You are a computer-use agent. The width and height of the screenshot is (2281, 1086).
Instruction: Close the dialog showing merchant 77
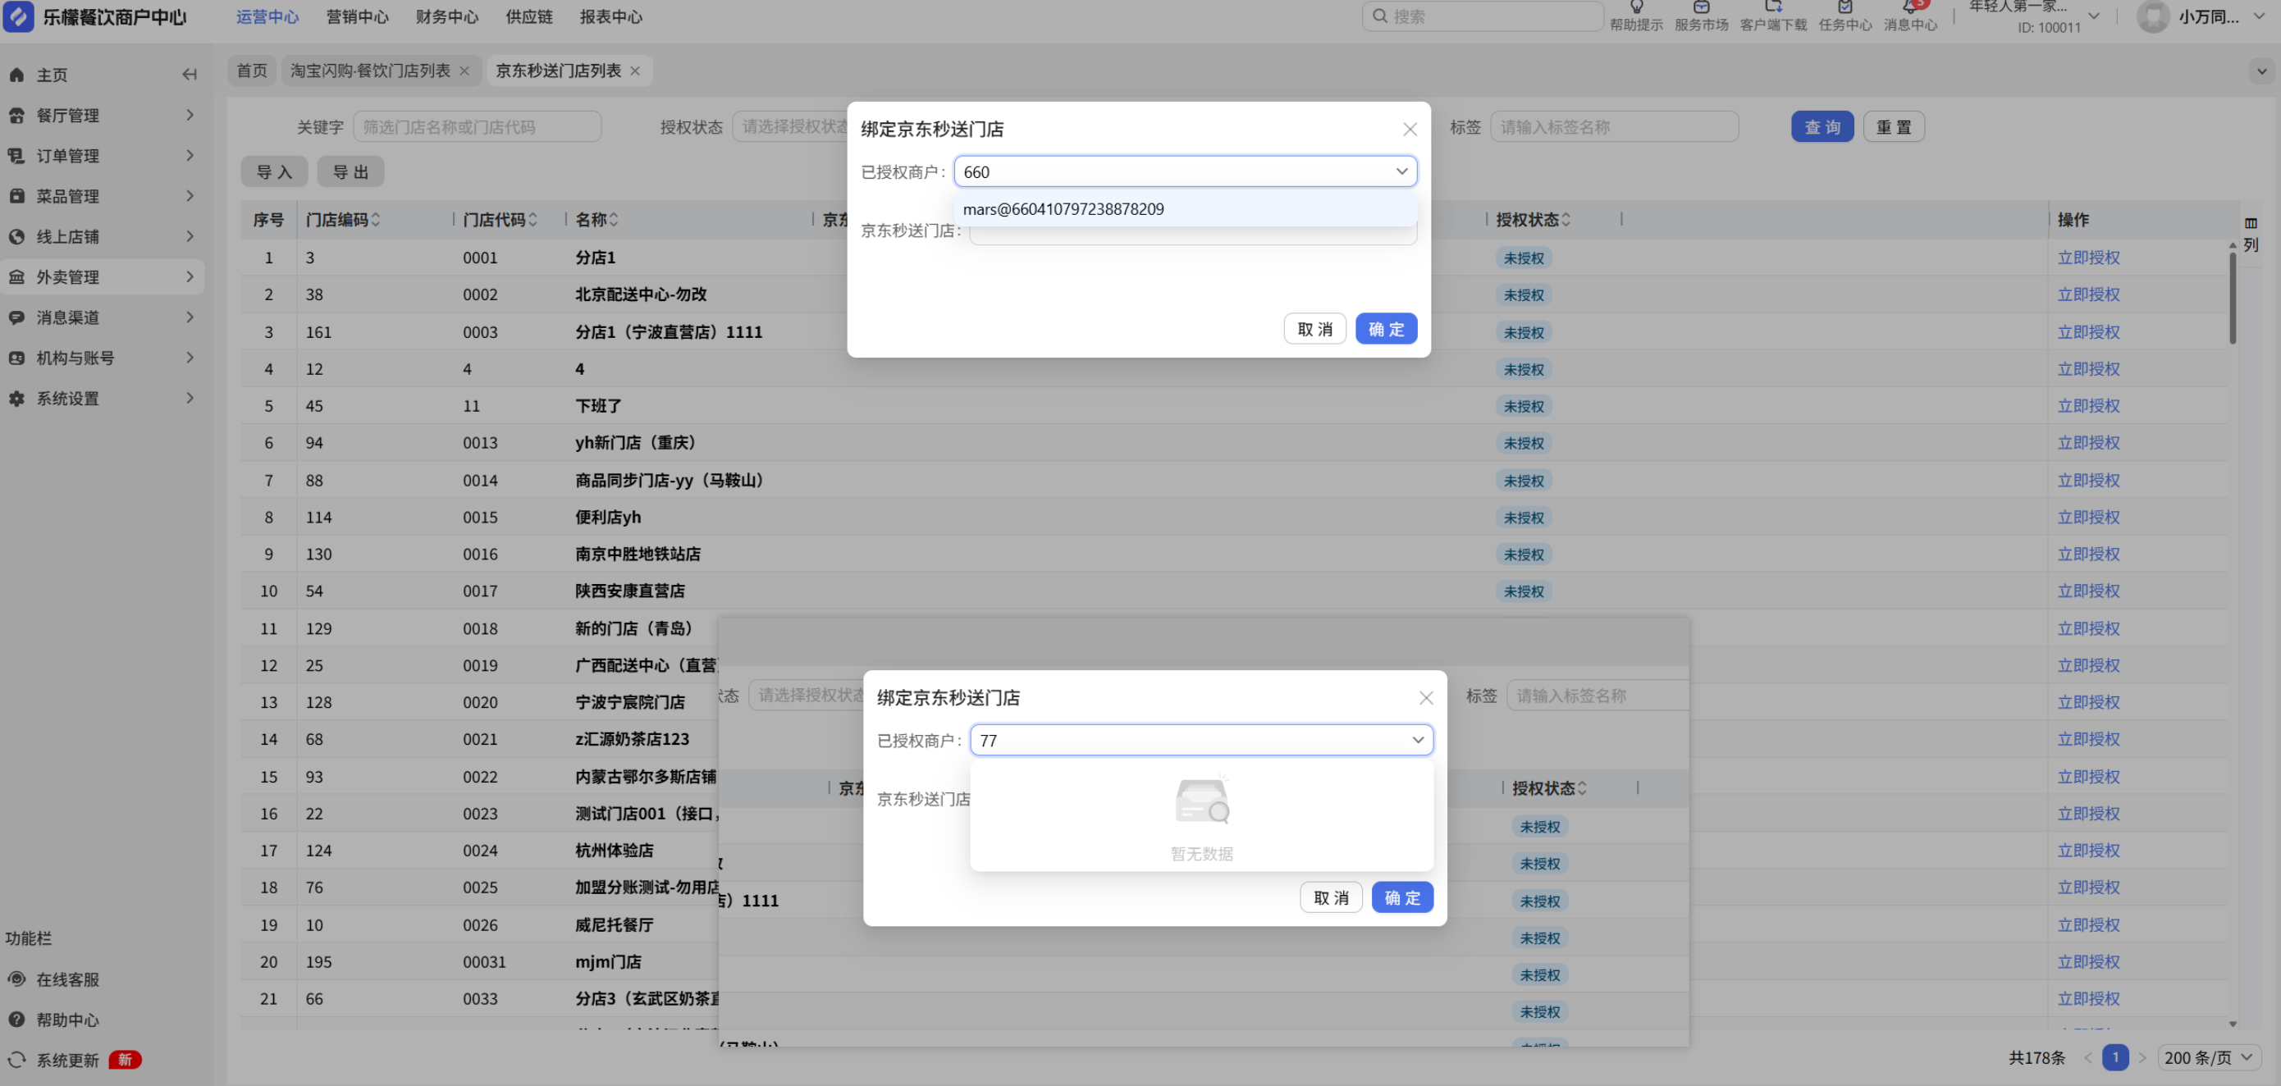tap(1426, 697)
